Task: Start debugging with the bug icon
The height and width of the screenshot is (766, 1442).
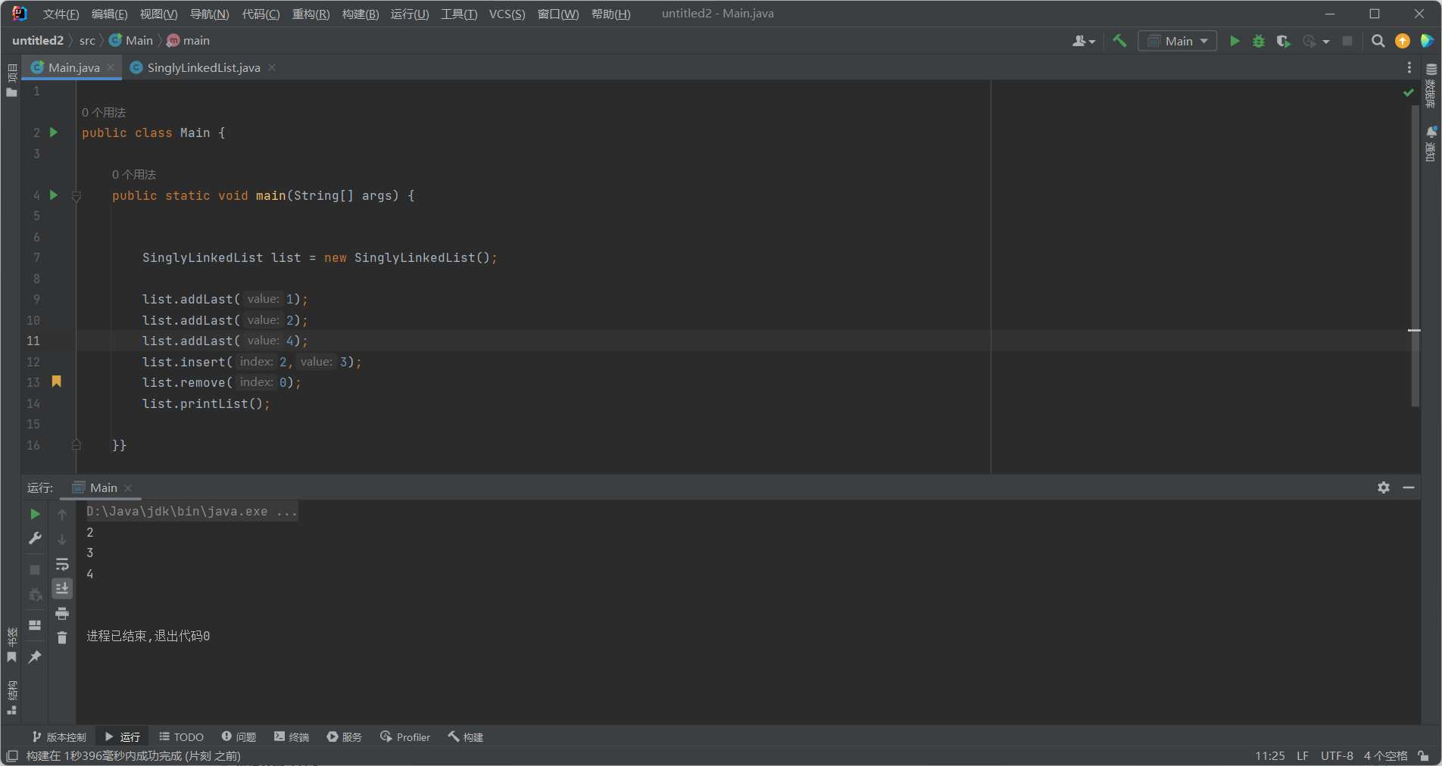Action: click(x=1259, y=41)
